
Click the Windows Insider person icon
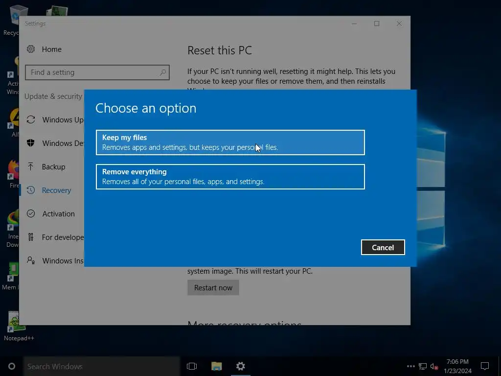[31, 260]
